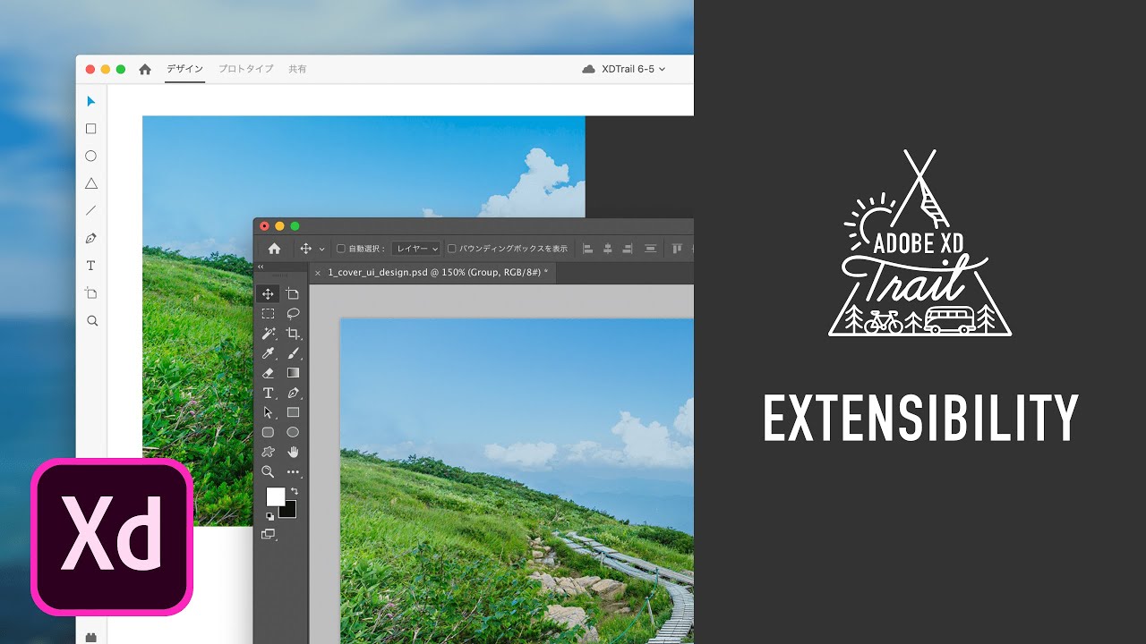
Task: Select the Photoshop Zoom tool
Action: [268, 471]
